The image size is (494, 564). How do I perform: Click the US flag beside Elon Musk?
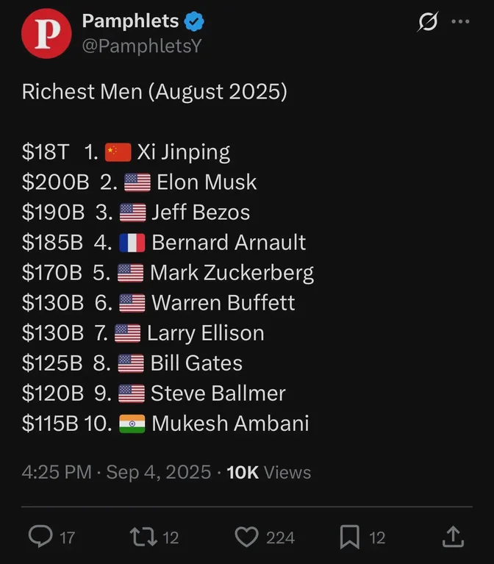point(137,182)
